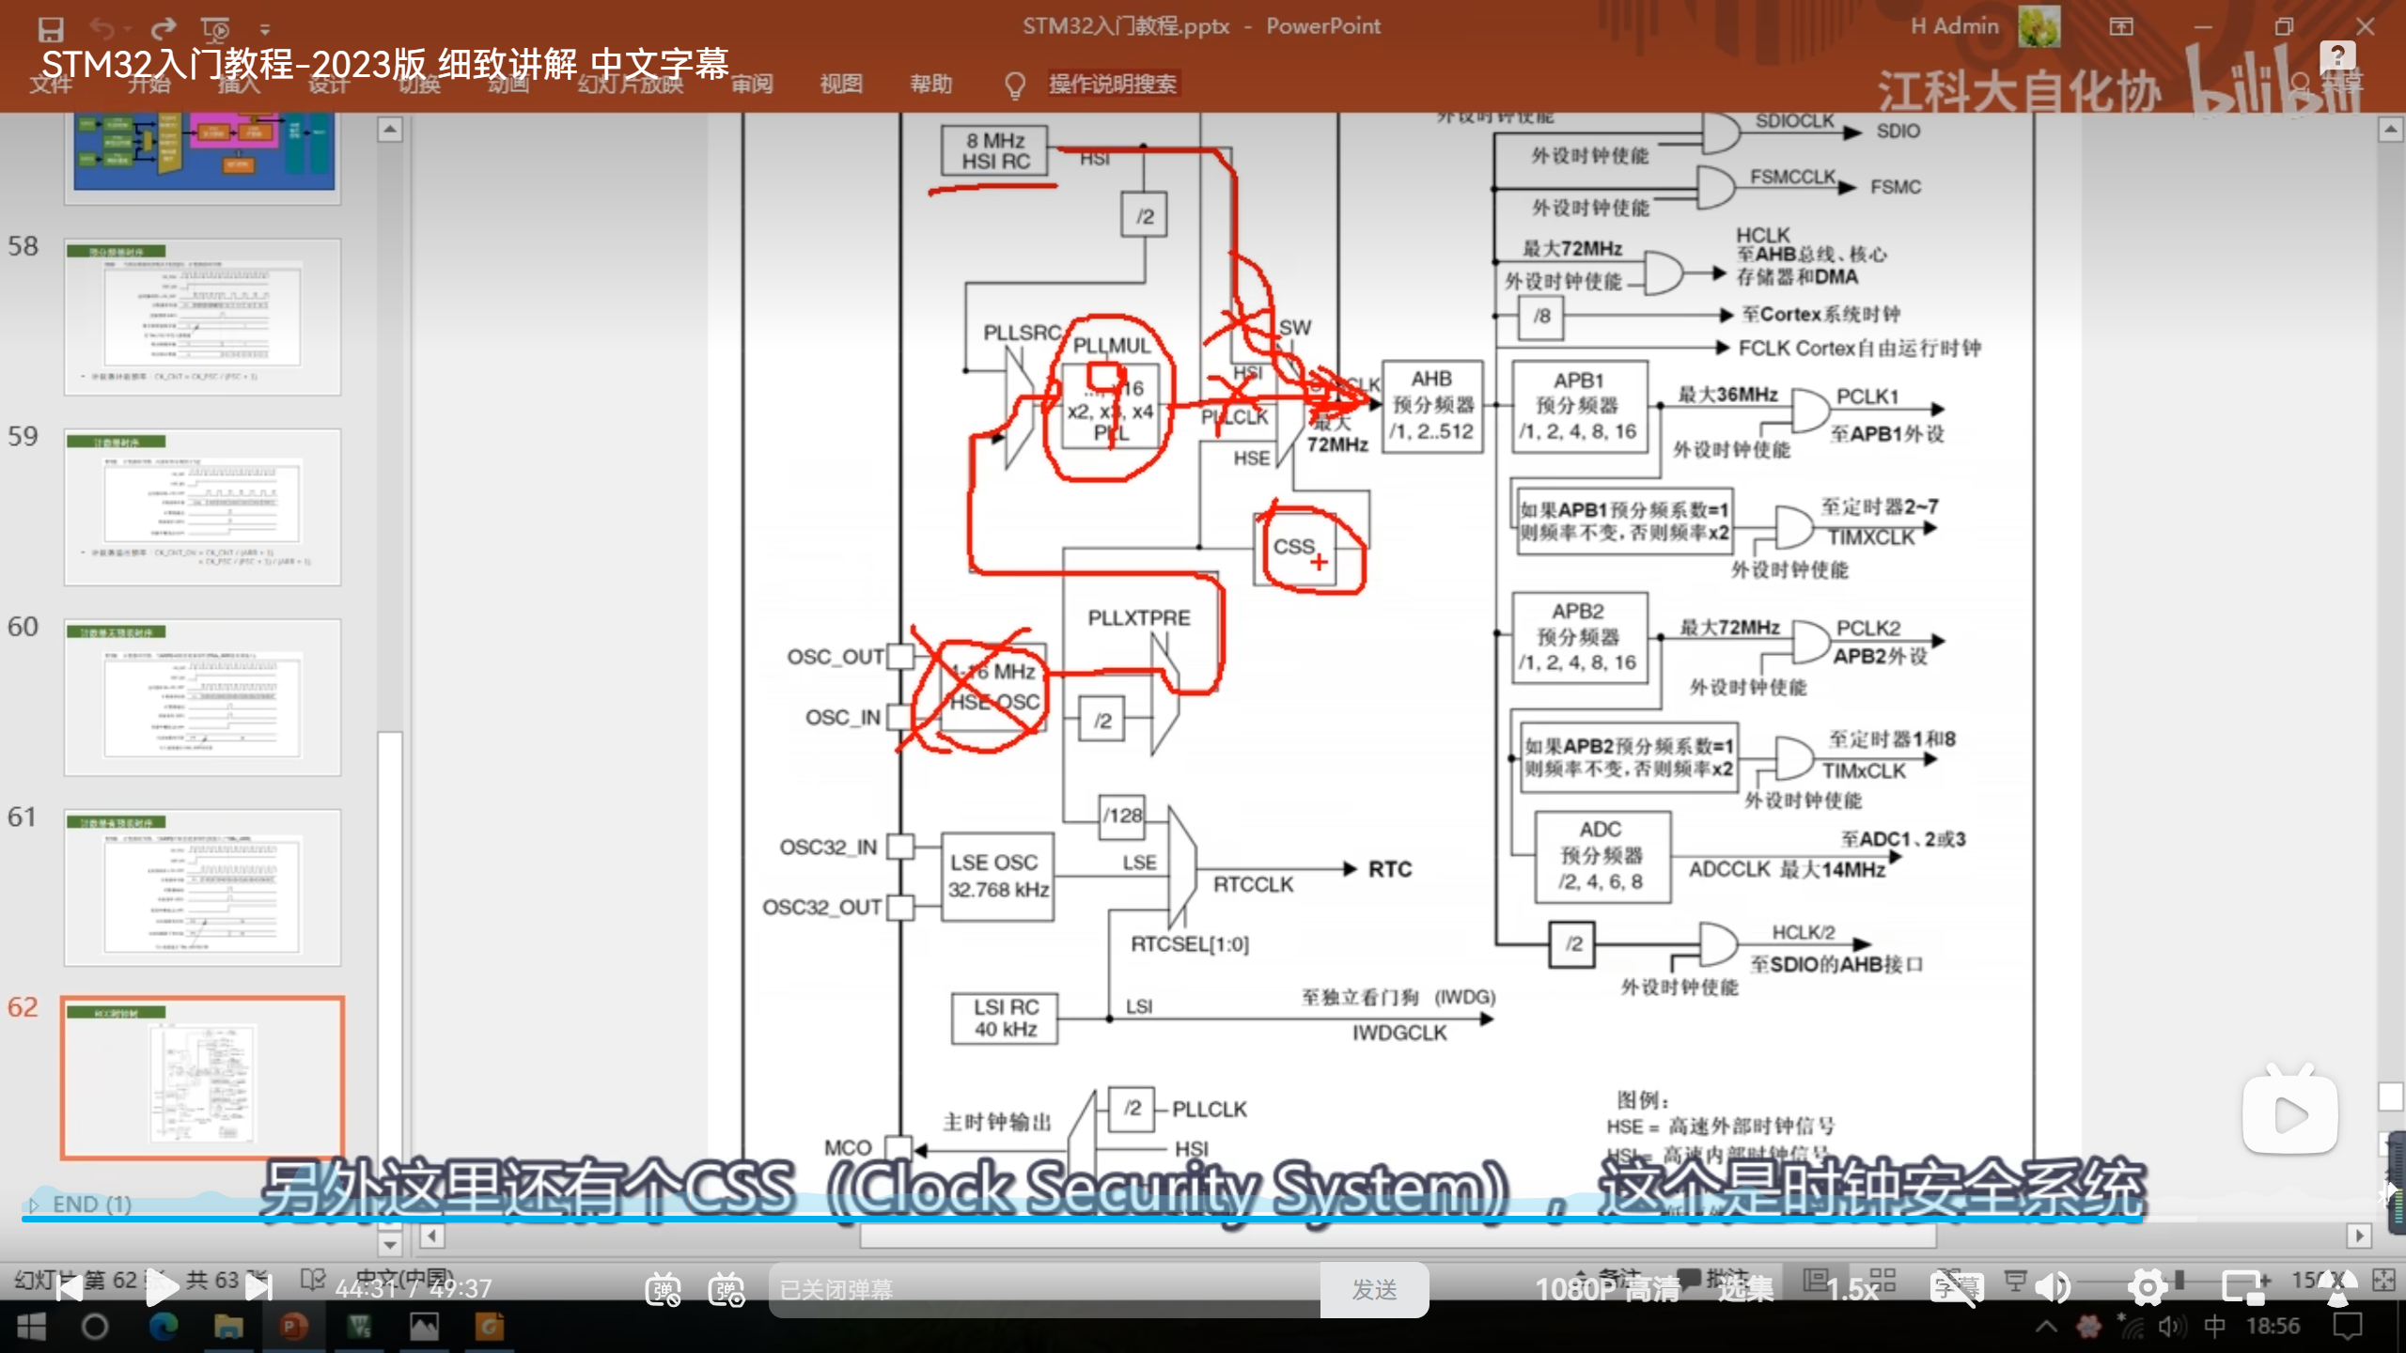Open the 视图 ribbon tab
The width and height of the screenshot is (2406, 1353).
pyautogui.click(x=840, y=84)
